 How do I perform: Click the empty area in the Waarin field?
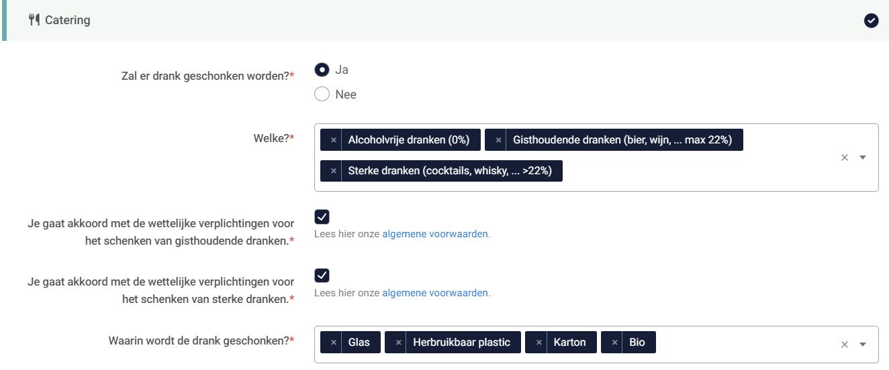tap(739, 343)
